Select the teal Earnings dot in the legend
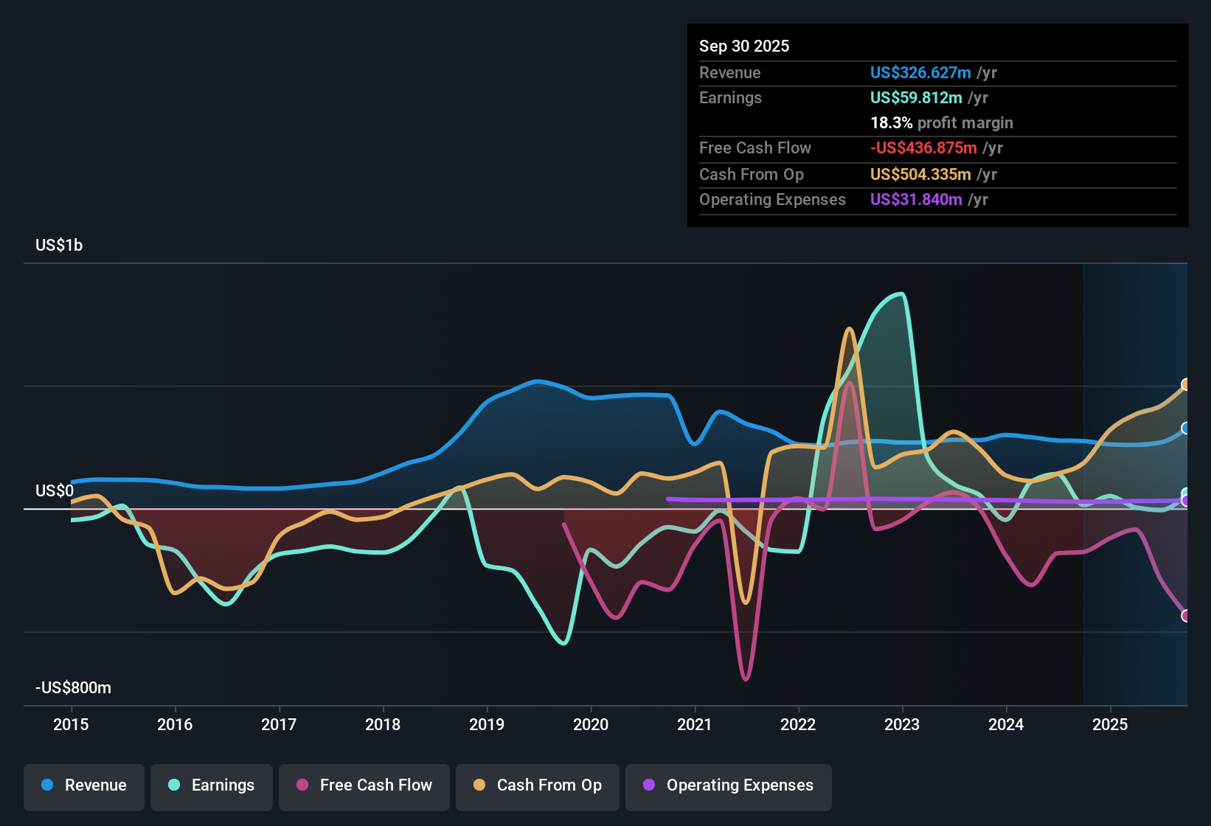 point(174,785)
